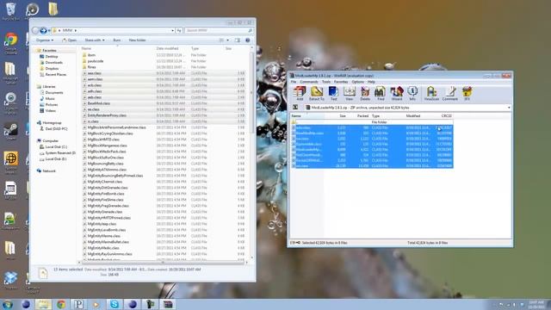Open the recent pages dropdown beside navigation arrows
This screenshot has height=310, width=551.
[x=49, y=31]
